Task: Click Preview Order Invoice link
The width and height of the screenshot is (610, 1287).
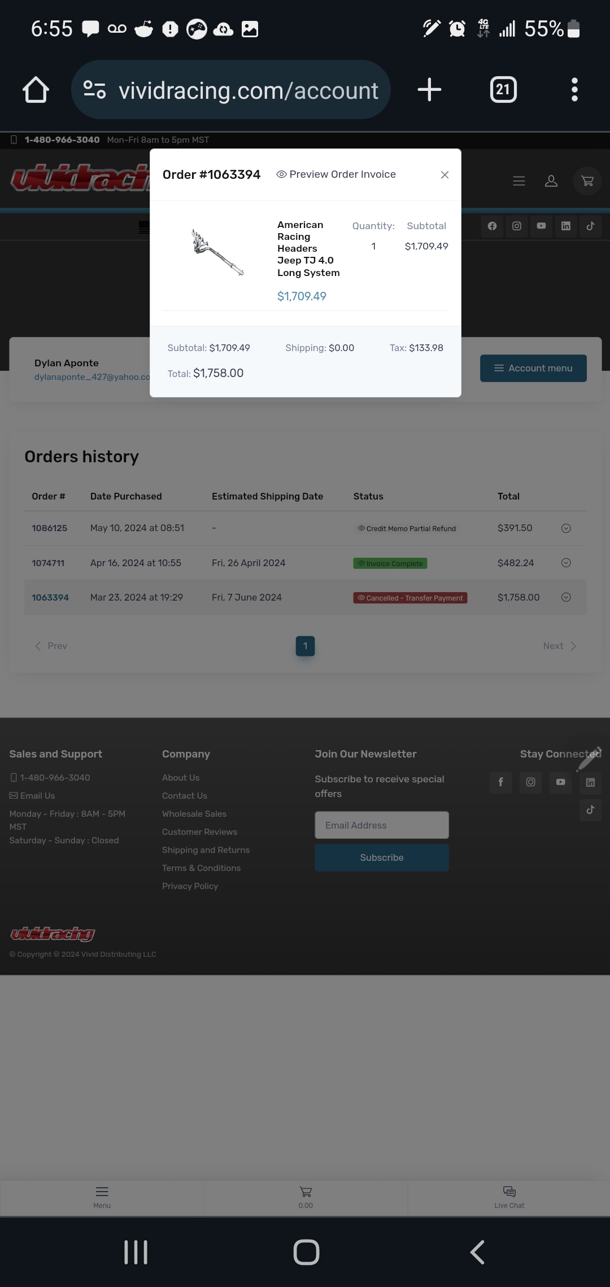Action: [x=336, y=174]
